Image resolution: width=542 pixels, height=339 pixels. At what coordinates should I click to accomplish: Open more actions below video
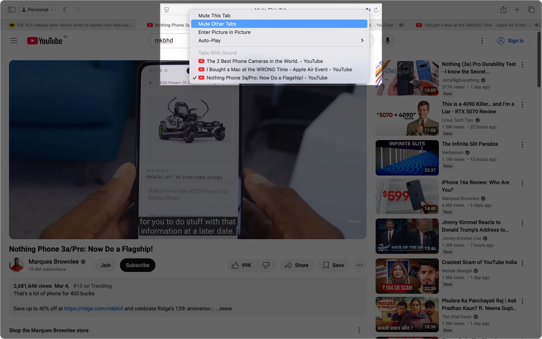(x=360, y=265)
